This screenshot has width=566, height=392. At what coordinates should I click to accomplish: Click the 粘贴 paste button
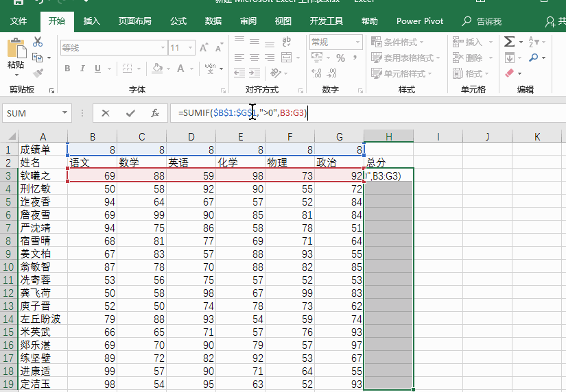tap(16, 57)
